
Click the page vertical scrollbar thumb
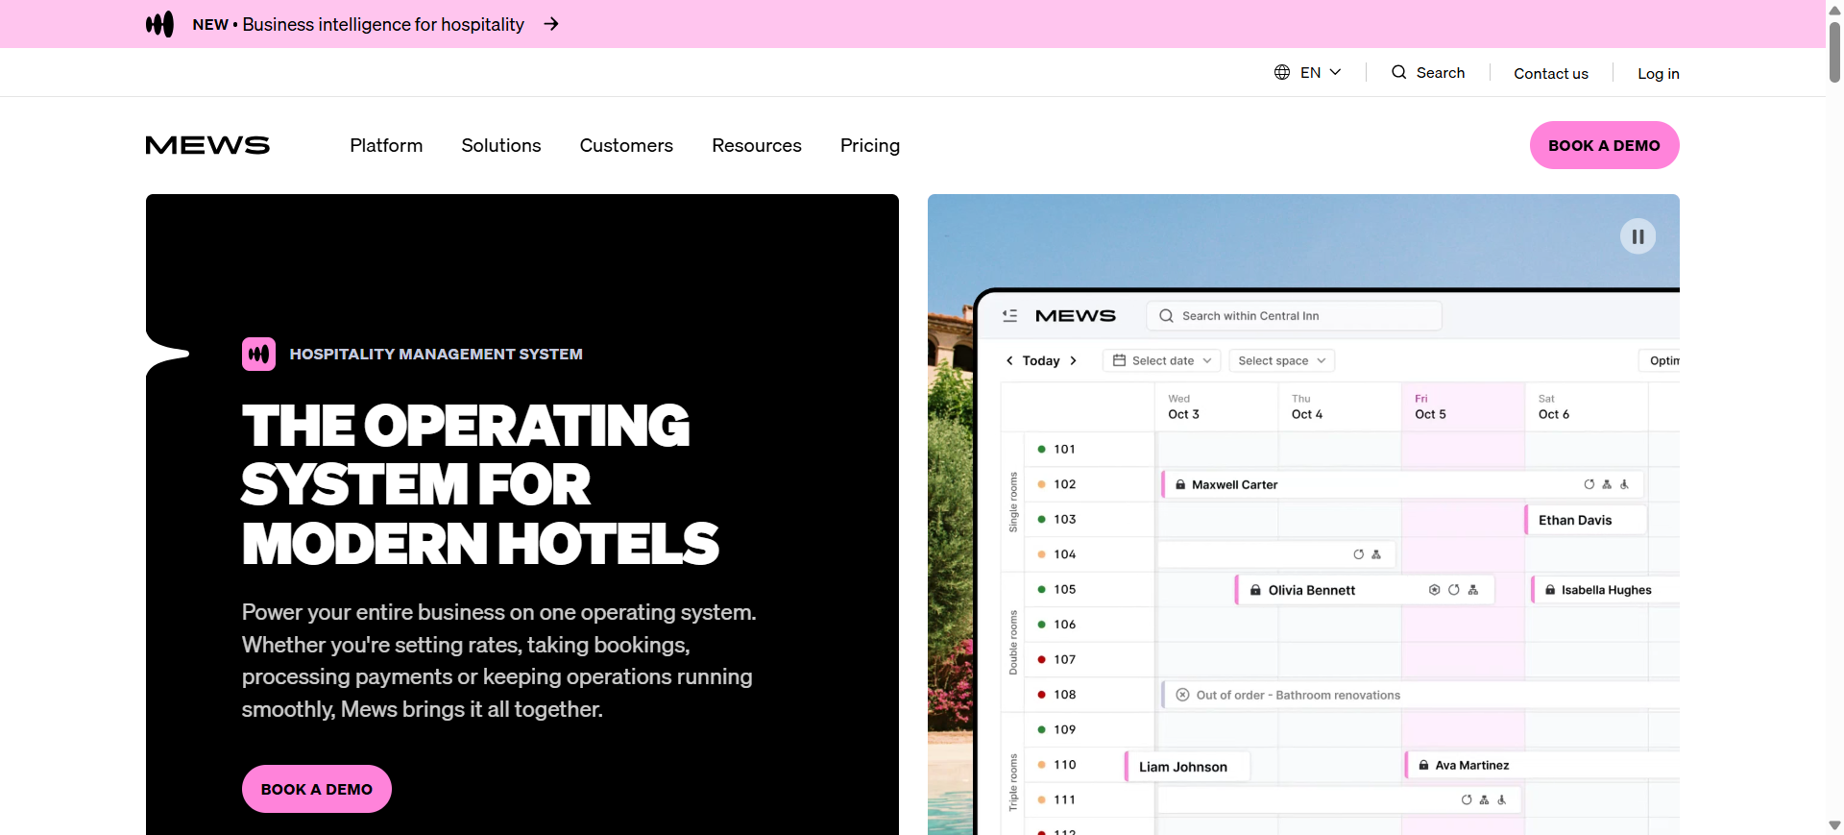tap(1834, 48)
